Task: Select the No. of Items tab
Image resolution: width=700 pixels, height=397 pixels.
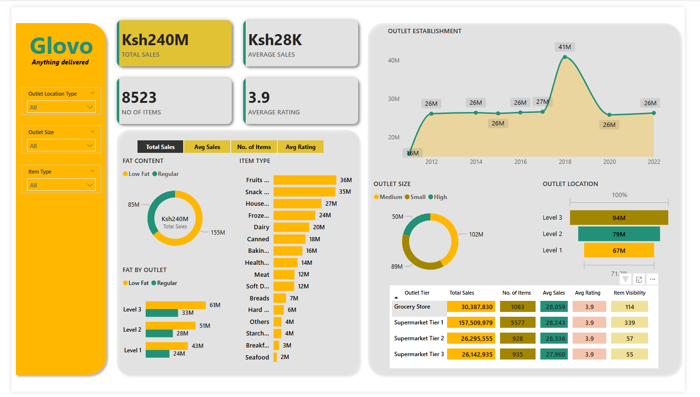Action: (254, 147)
